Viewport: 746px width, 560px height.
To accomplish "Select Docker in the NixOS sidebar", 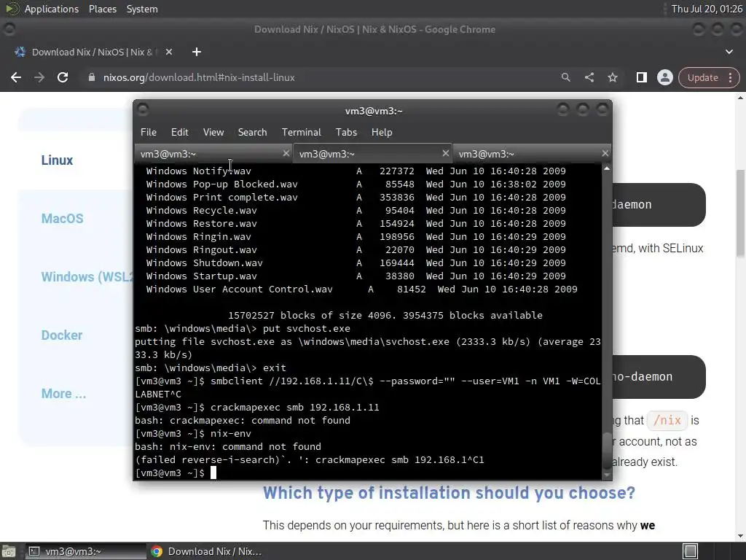I will 62,335.
